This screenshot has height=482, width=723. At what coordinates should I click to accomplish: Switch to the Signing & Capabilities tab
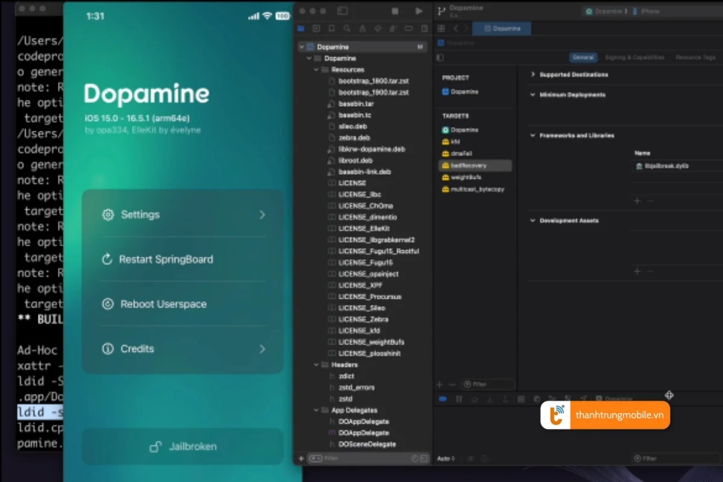pos(634,57)
